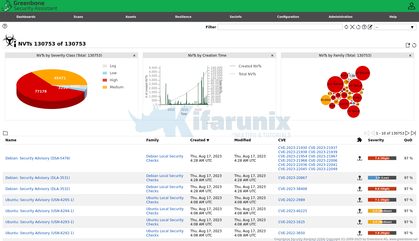Open the Assets menu
Image resolution: width=419 pixels, height=241 pixels.
(x=131, y=17)
